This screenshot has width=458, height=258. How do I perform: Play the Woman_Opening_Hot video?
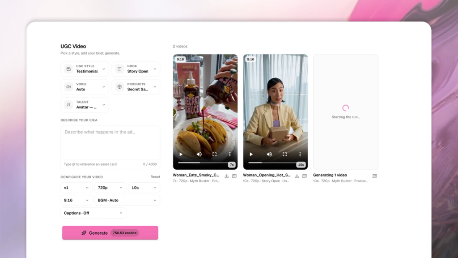tap(251, 154)
